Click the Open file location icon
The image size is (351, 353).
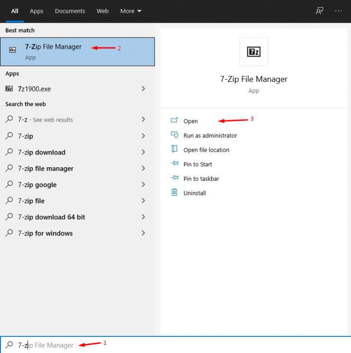click(x=174, y=149)
